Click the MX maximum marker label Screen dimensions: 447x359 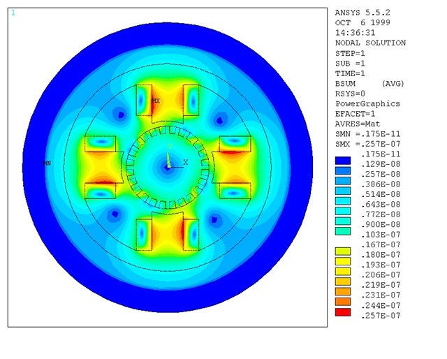(x=156, y=101)
